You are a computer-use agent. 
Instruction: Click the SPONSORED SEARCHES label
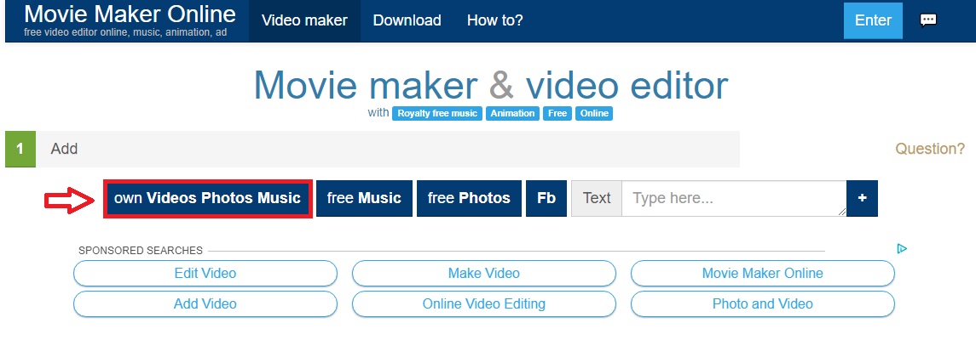point(141,251)
